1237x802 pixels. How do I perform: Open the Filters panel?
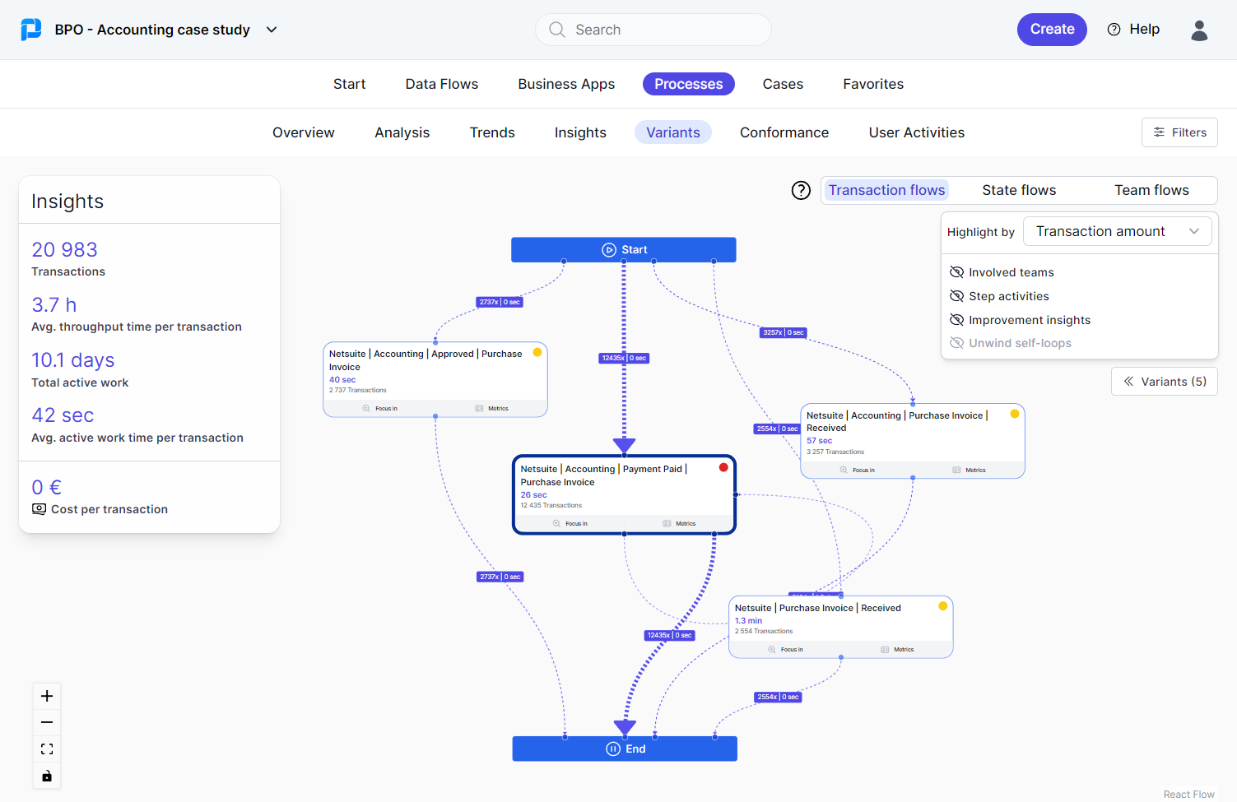(1179, 132)
